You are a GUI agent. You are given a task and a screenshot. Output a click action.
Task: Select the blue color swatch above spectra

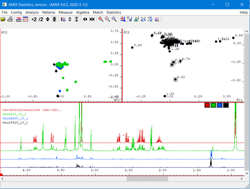coord(219,105)
